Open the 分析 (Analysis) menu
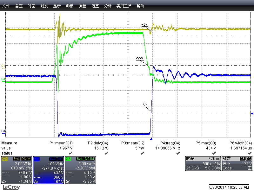The image size is (254, 190). tap(108, 6)
